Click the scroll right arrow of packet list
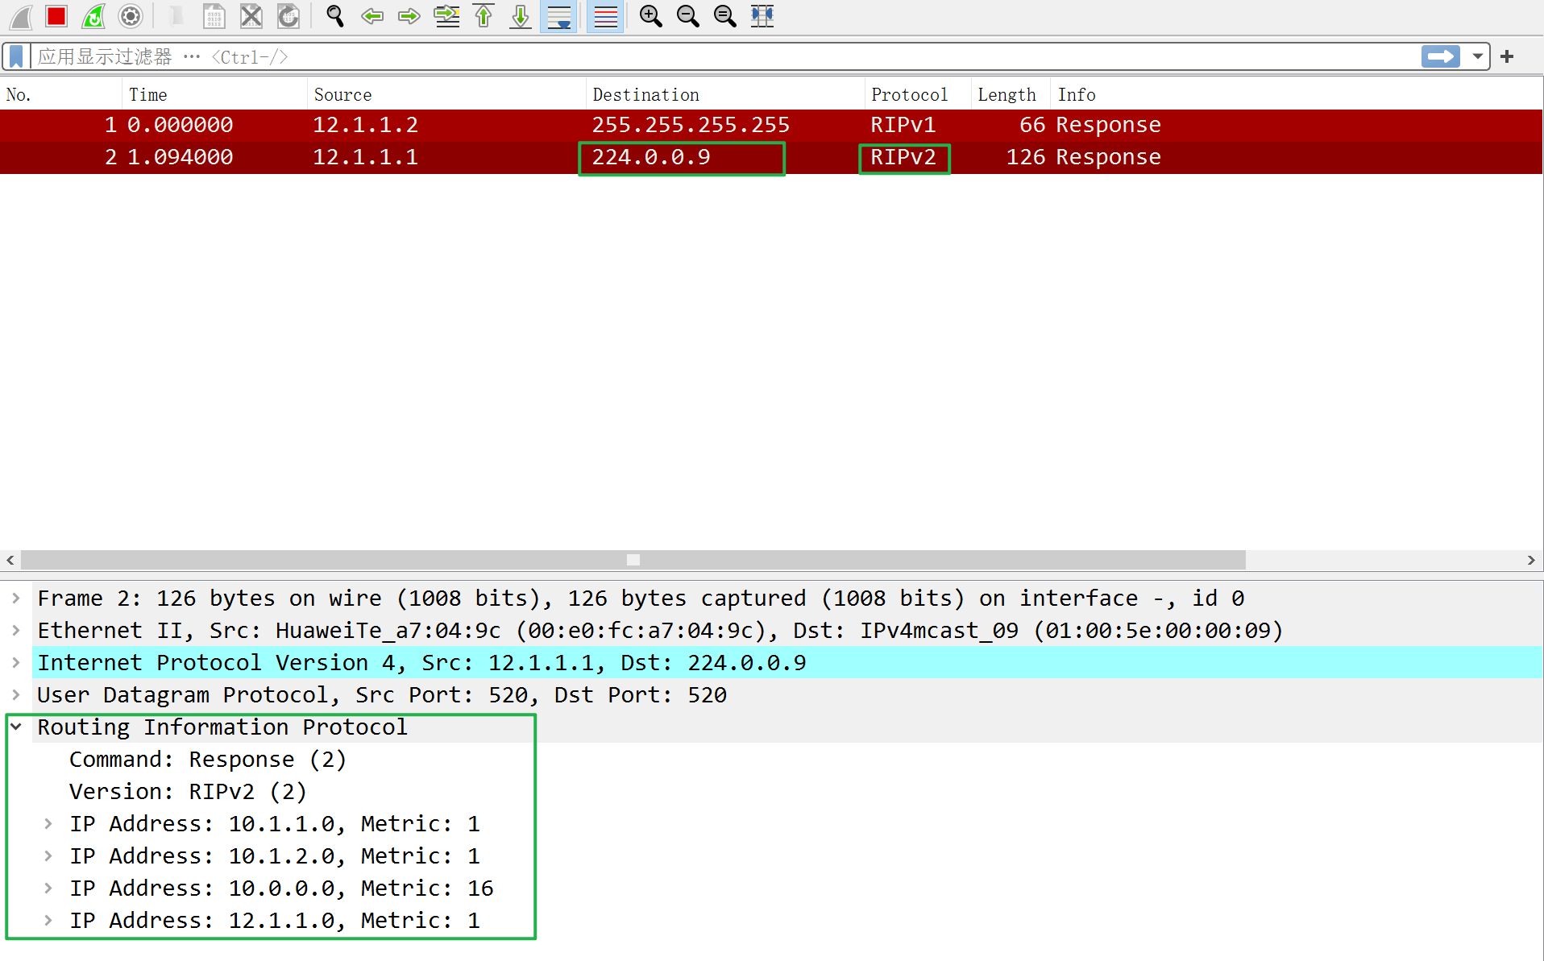 click(1531, 560)
